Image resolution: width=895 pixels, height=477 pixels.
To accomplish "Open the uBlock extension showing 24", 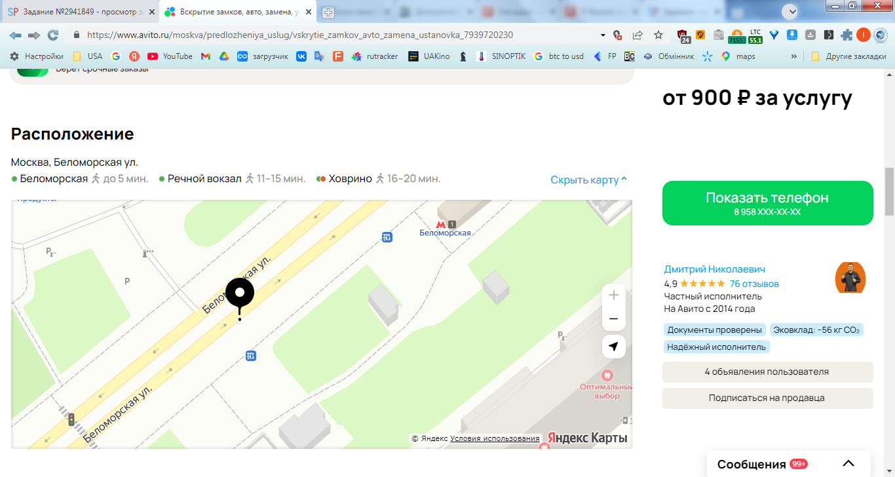I will [683, 36].
